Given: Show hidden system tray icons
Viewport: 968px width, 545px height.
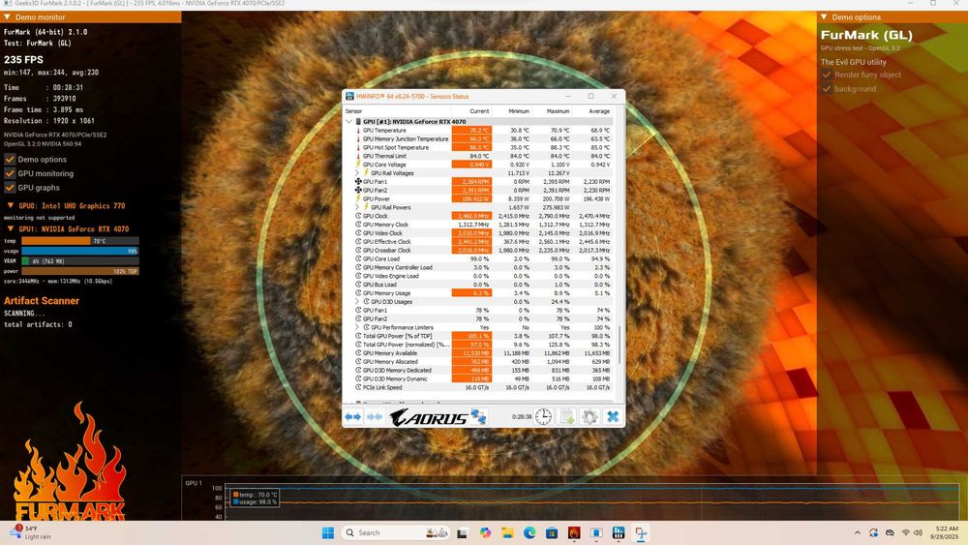Looking at the screenshot, I should [857, 532].
